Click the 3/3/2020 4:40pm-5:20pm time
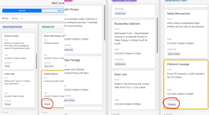 [x=180, y=94]
